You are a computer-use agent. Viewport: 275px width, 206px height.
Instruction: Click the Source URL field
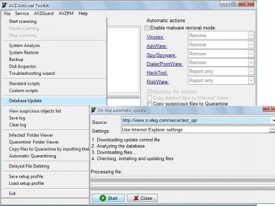point(196,120)
